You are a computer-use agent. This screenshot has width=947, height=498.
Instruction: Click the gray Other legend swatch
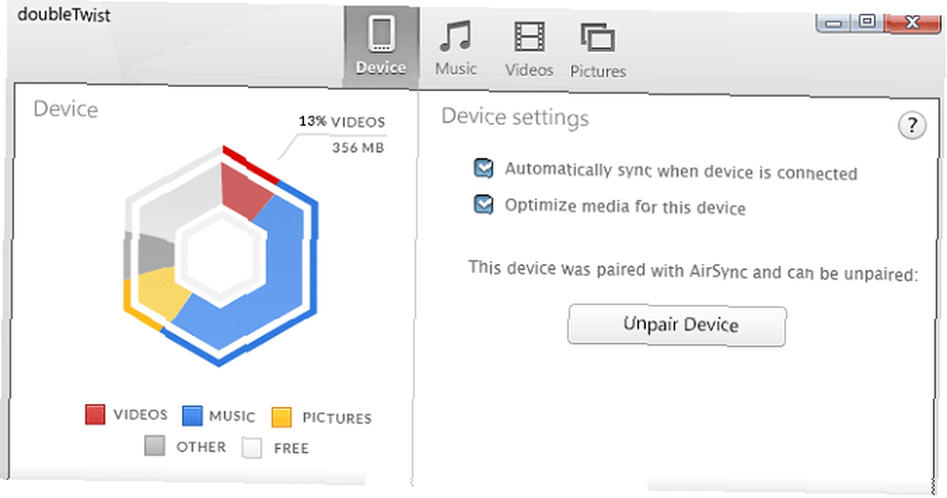pos(154,446)
